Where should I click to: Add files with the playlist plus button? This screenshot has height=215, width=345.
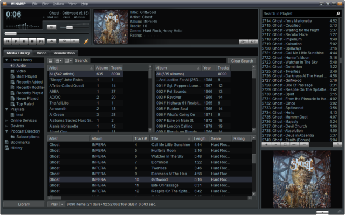pyautogui.click(x=266, y=144)
